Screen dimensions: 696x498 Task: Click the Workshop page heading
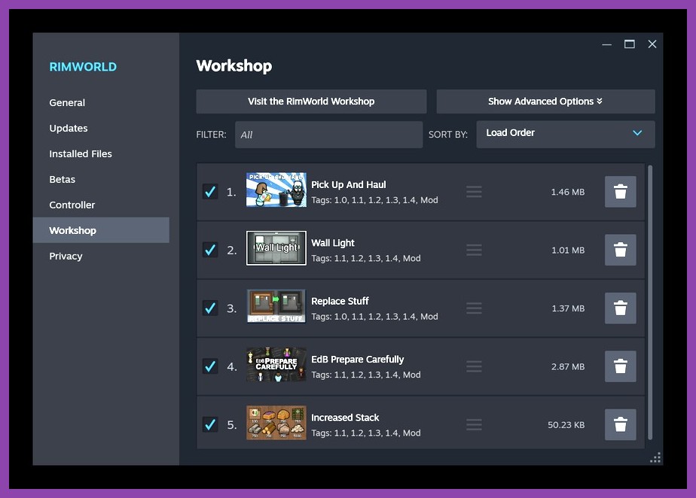click(234, 65)
